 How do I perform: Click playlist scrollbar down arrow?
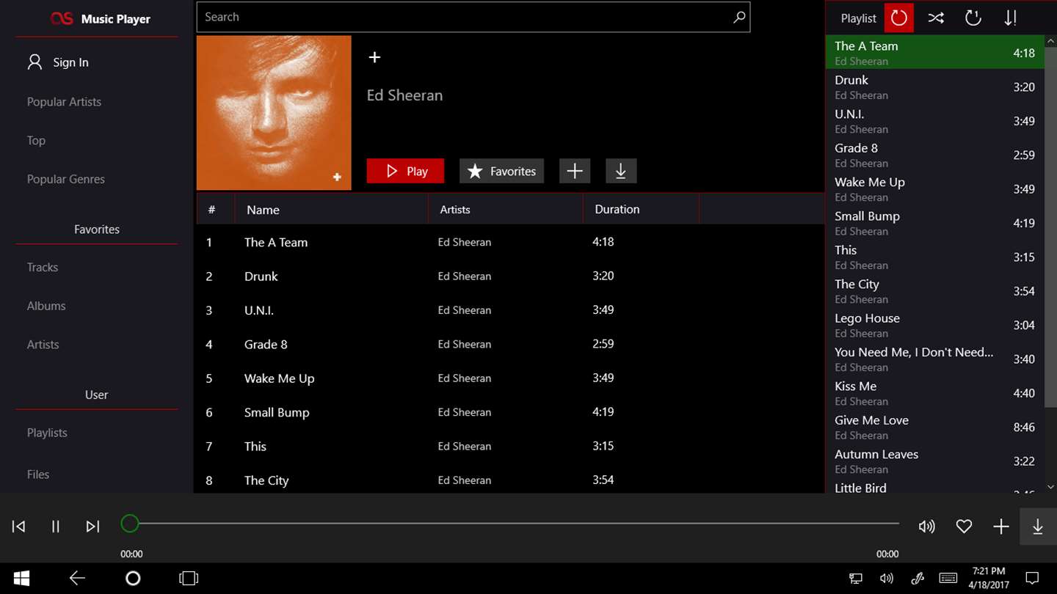click(x=1050, y=486)
